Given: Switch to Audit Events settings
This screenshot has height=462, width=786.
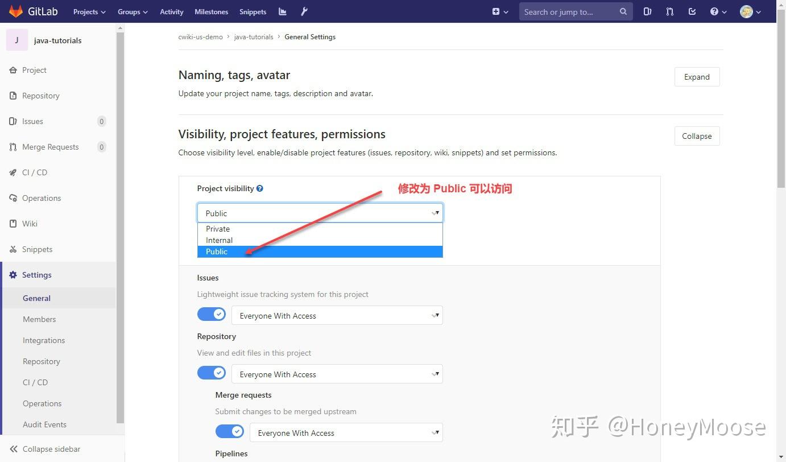Looking at the screenshot, I should point(44,424).
